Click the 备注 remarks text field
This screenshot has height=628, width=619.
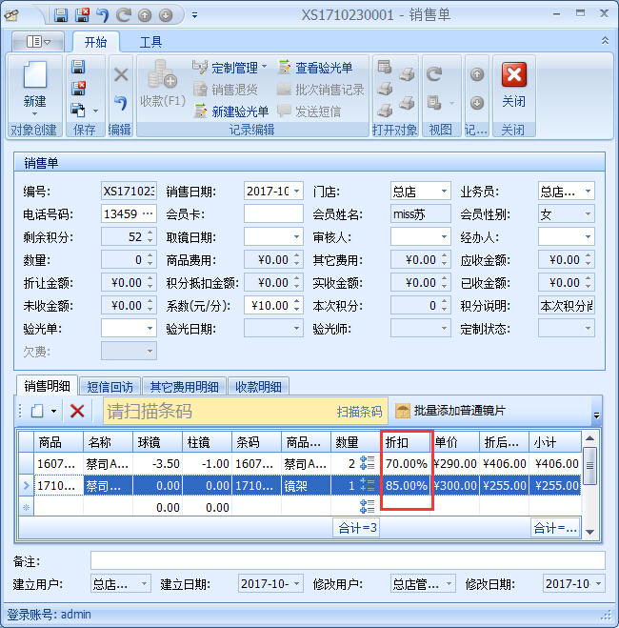[347, 560]
